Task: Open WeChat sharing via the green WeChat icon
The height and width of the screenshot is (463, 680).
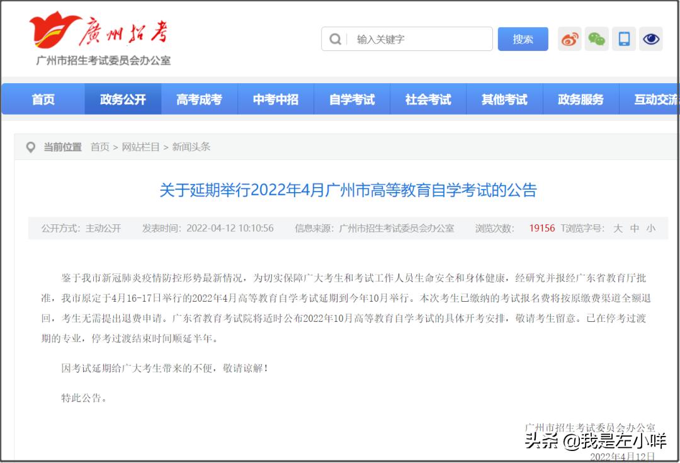Action: click(x=596, y=38)
